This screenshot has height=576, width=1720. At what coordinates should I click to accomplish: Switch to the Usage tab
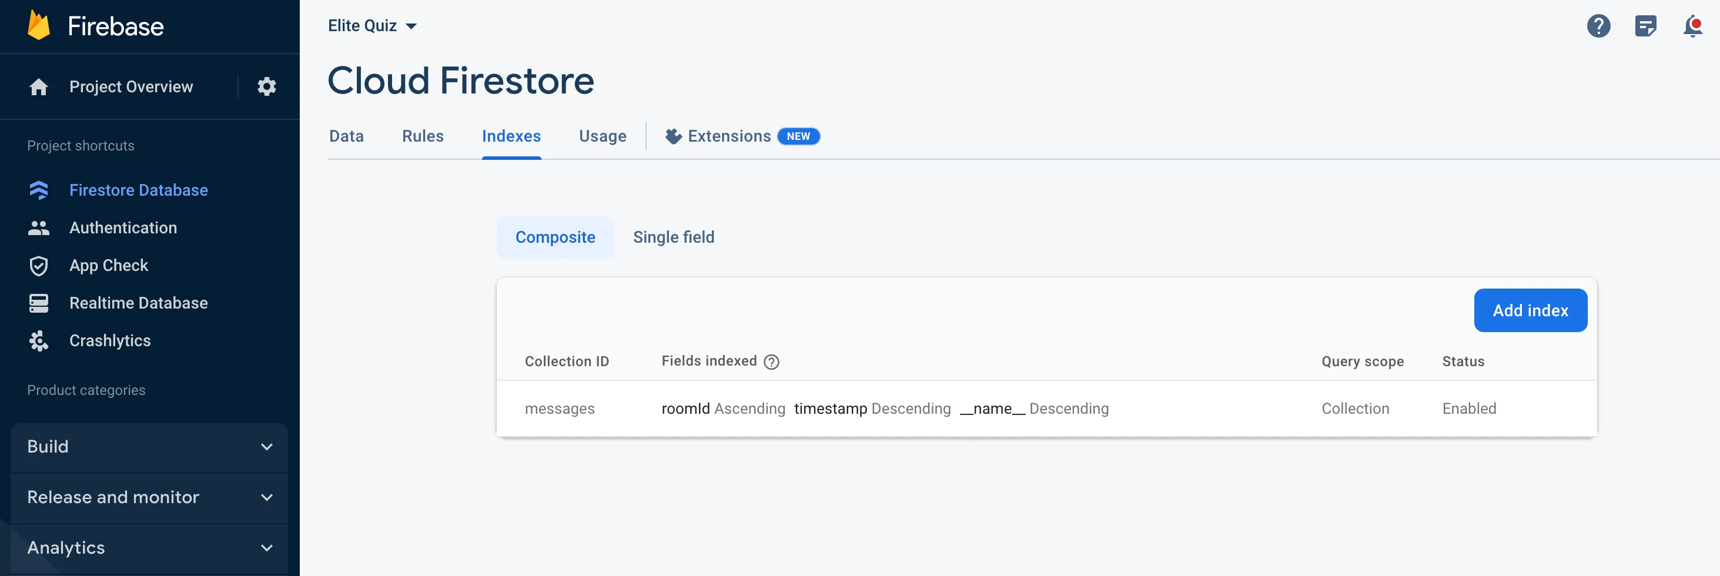pyautogui.click(x=603, y=136)
